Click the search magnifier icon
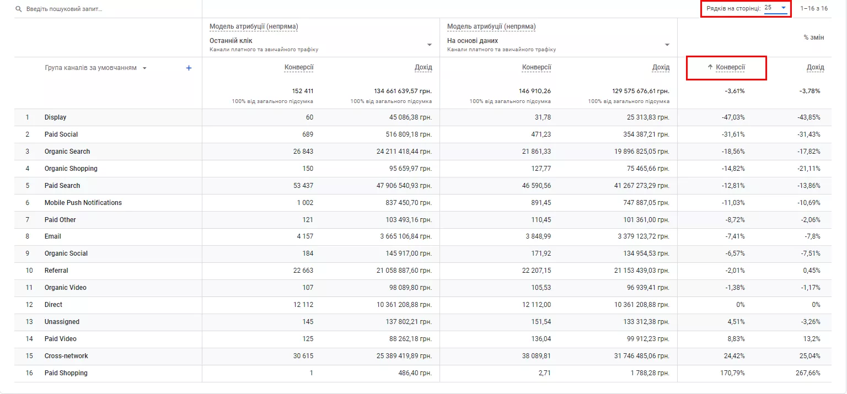This screenshot has width=847, height=394. click(x=19, y=9)
